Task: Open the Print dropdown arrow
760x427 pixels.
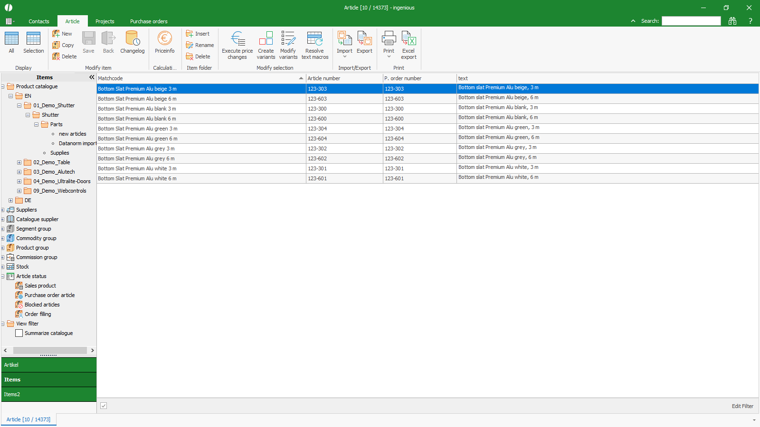Action: (x=389, y=57)
